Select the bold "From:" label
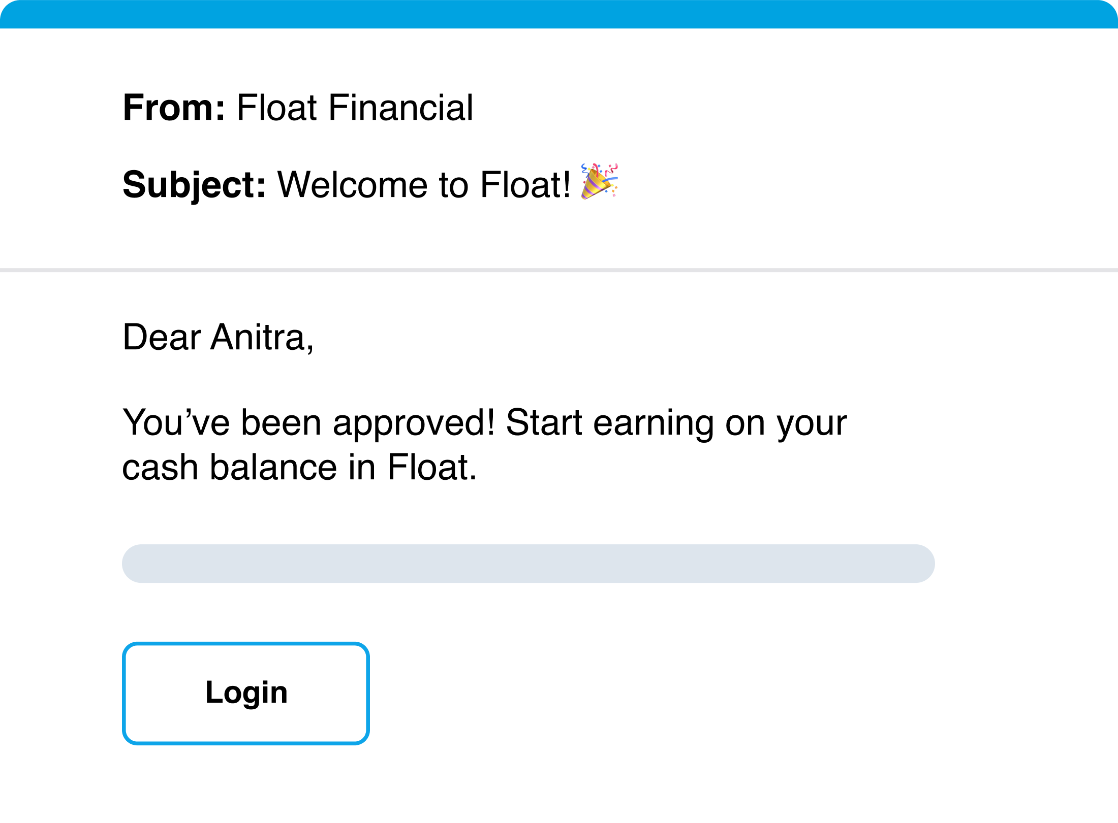This screenshot has width=1118, height=823. click(174, 108)
